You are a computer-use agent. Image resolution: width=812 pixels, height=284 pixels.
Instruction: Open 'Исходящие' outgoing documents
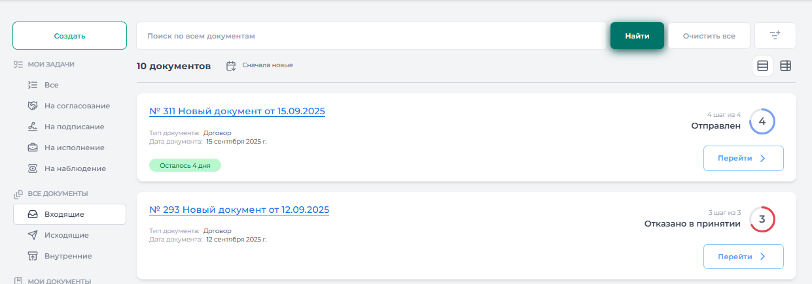pyautogui.click(x=66, y=235)
